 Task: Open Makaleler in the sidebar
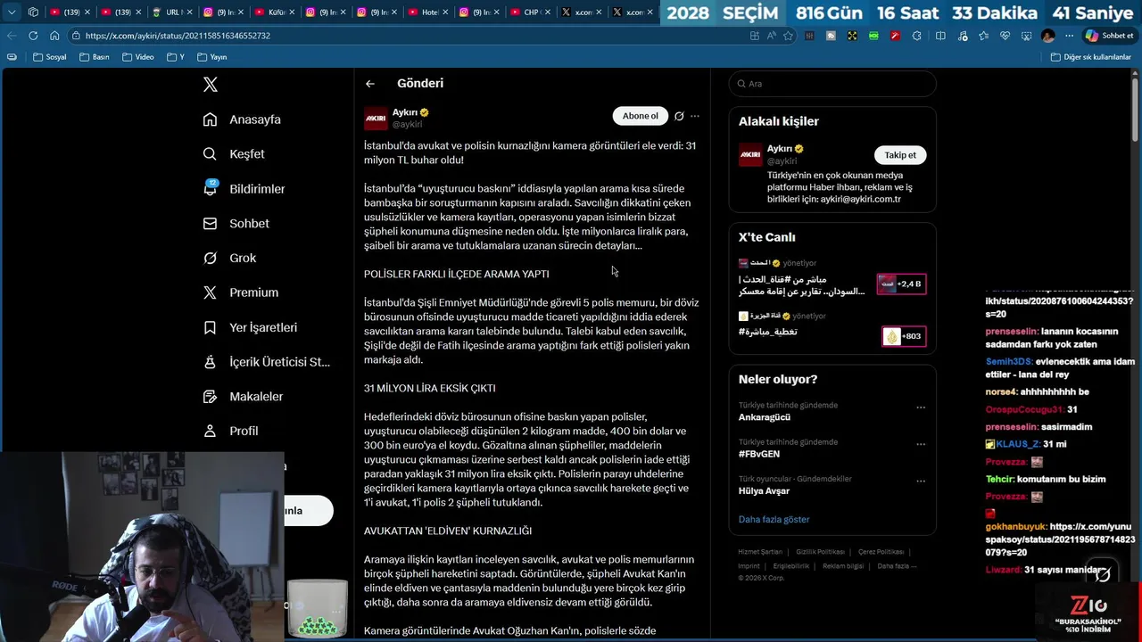pos(243,397)
